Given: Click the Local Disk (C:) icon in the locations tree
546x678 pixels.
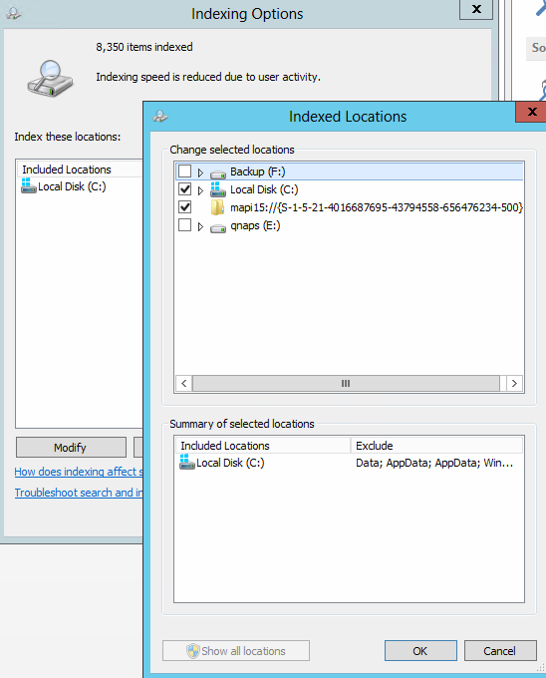Looking at the screenshot, I should pyautogui.click(x=218, y=189).
